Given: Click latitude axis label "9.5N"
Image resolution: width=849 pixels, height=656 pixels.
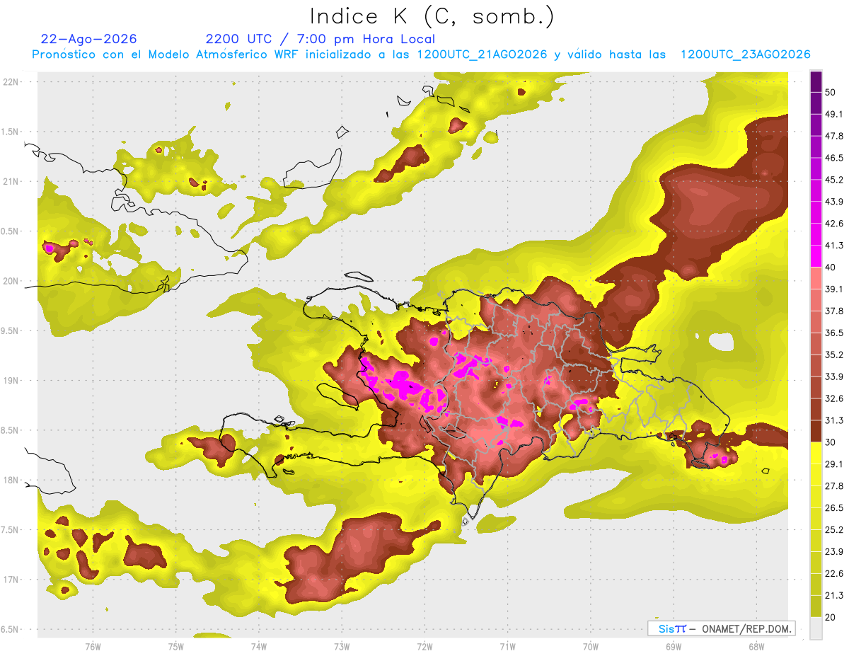Looking at the screenshot, I should (x=10, y=330).
